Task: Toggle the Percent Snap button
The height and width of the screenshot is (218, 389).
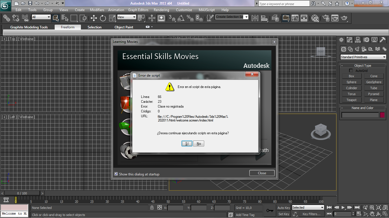Action: point(190,18)
